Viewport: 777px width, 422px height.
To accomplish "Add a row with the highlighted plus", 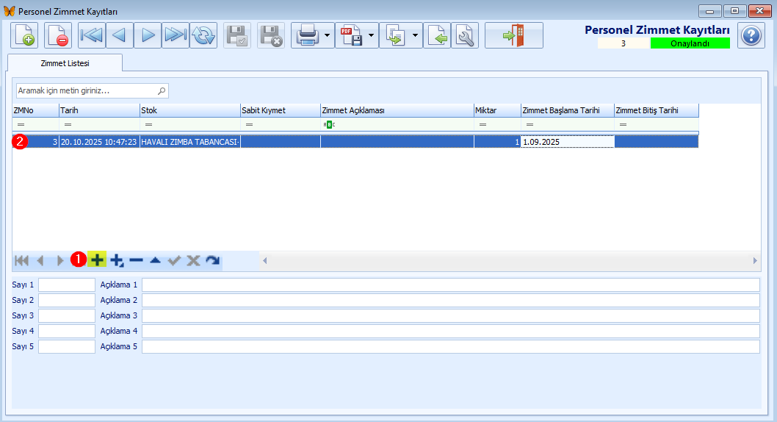I will coord(97,260).
